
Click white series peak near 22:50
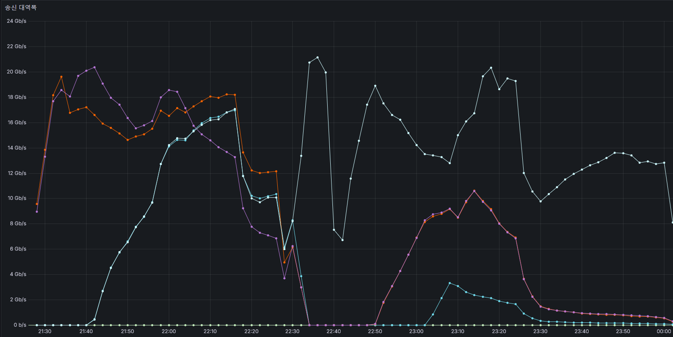point(375,86)
